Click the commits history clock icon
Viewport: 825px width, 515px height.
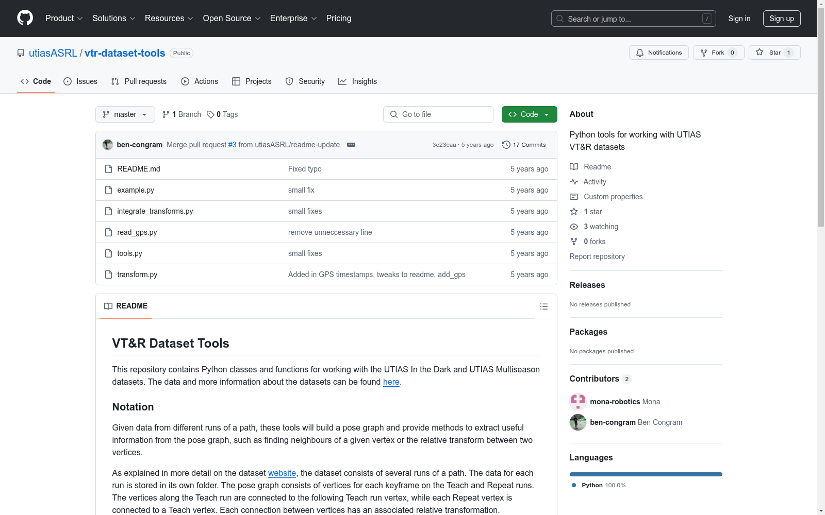click(506, 145)
